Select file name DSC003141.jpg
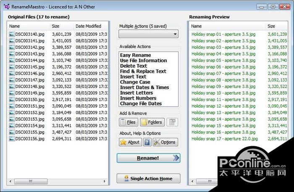The width and height of the screenshot is (294, 192). click(x=30, y=41)
